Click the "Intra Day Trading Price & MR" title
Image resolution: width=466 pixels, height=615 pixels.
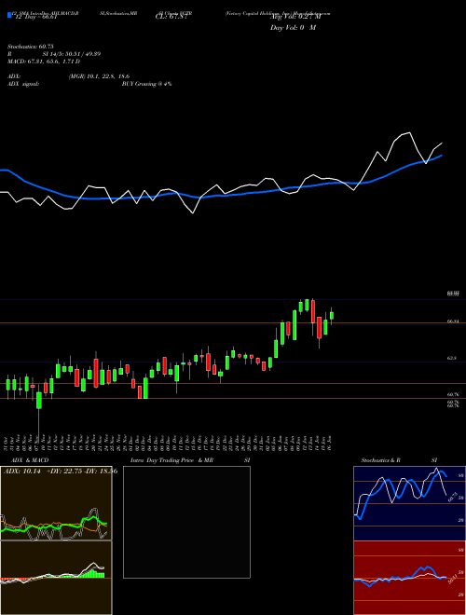tap(171, 460)
